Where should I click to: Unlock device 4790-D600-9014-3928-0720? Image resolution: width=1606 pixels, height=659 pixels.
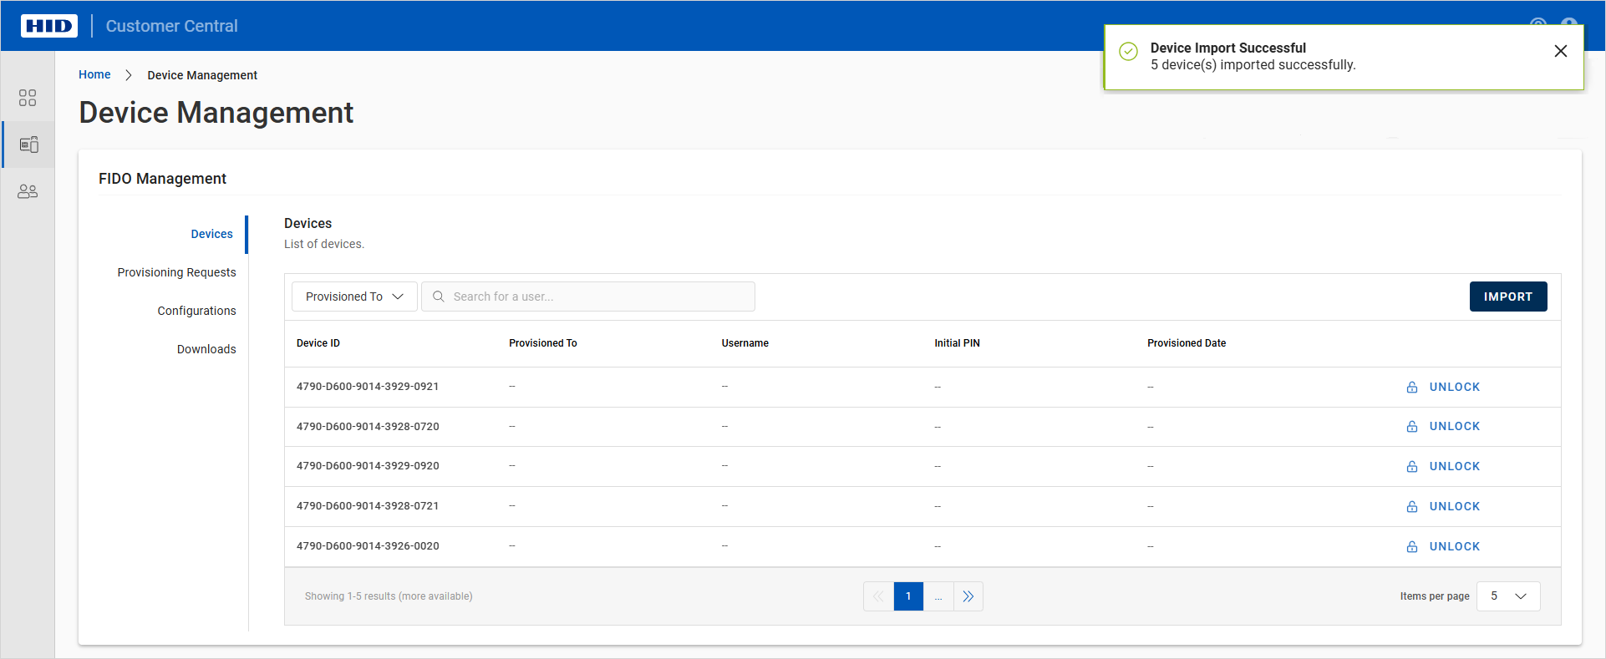pyautogui.click(x=1453, y=427)
